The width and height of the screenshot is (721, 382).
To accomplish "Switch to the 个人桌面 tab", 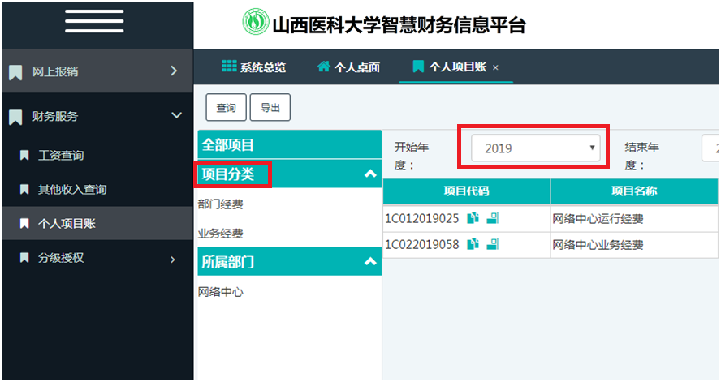I will click(x=348, y=67).
